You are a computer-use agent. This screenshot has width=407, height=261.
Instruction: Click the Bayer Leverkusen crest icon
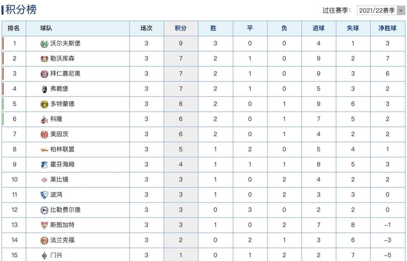click(44, 59)
